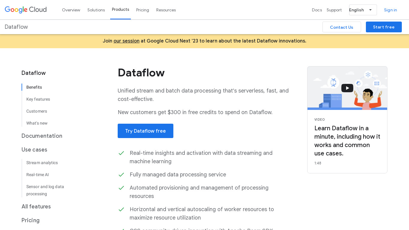Click checkmark icon beside 'Horizontal and vertical' bullet

[121, 209]
